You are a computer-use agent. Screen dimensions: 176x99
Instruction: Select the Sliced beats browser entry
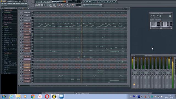pyautogui.click(x=7, y=61)
